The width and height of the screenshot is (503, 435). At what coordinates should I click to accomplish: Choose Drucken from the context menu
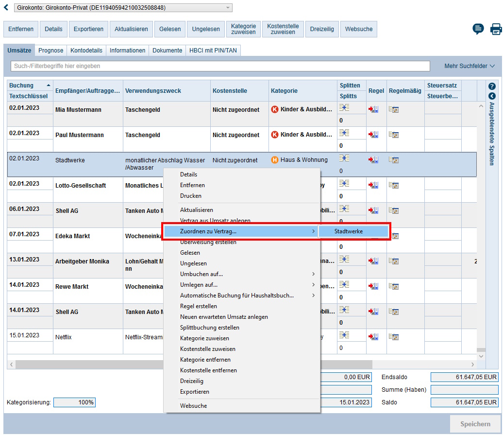(242, 196)
